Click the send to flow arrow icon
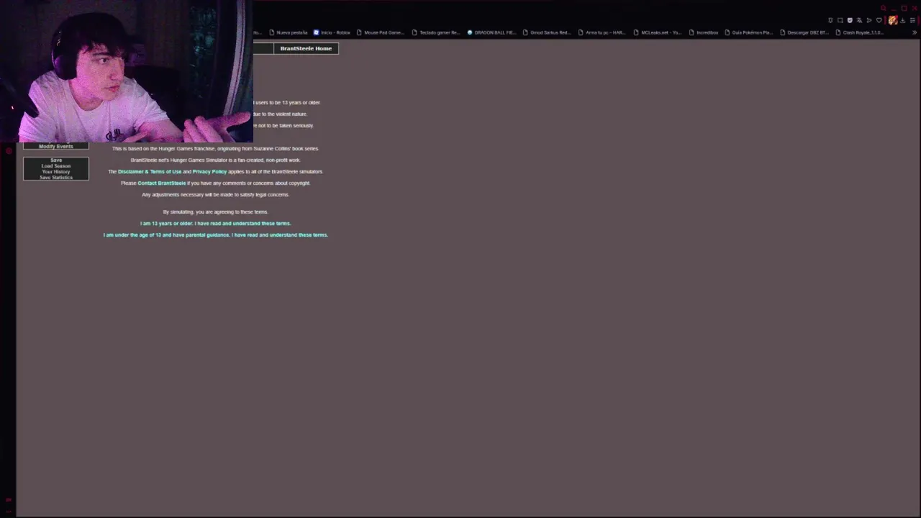The image size is (921, 518). 869,20
